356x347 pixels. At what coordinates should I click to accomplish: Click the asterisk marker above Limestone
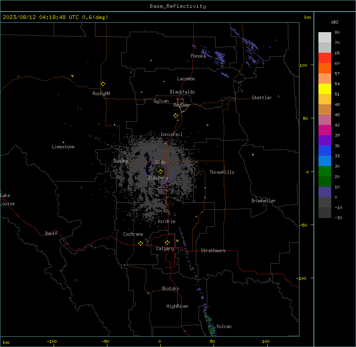point(63,143)
